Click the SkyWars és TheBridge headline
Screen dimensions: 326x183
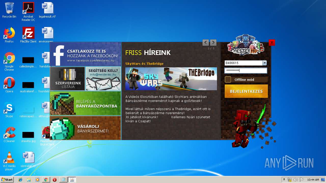[x=144, y=64]
